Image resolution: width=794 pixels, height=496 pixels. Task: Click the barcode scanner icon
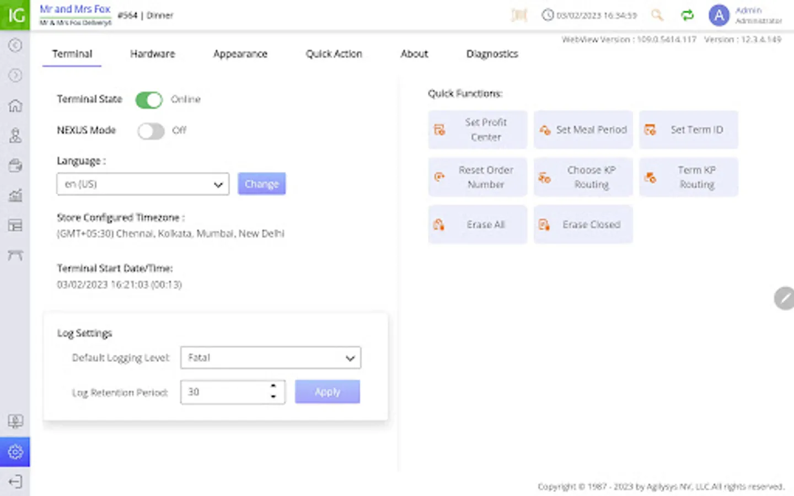click(519, 15)
